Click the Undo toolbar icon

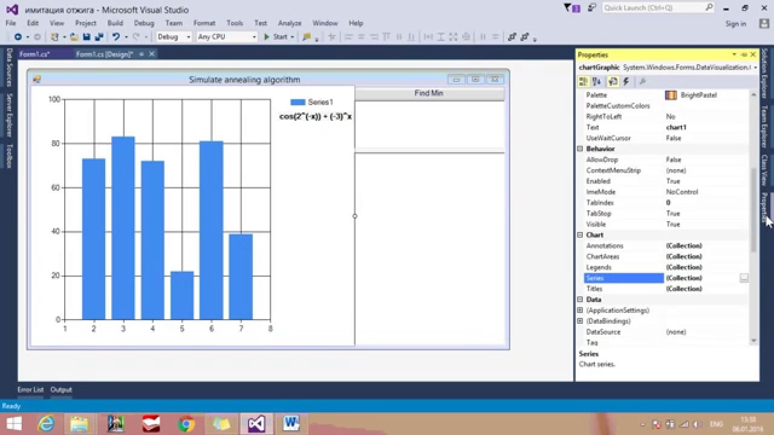coord(115,37)
